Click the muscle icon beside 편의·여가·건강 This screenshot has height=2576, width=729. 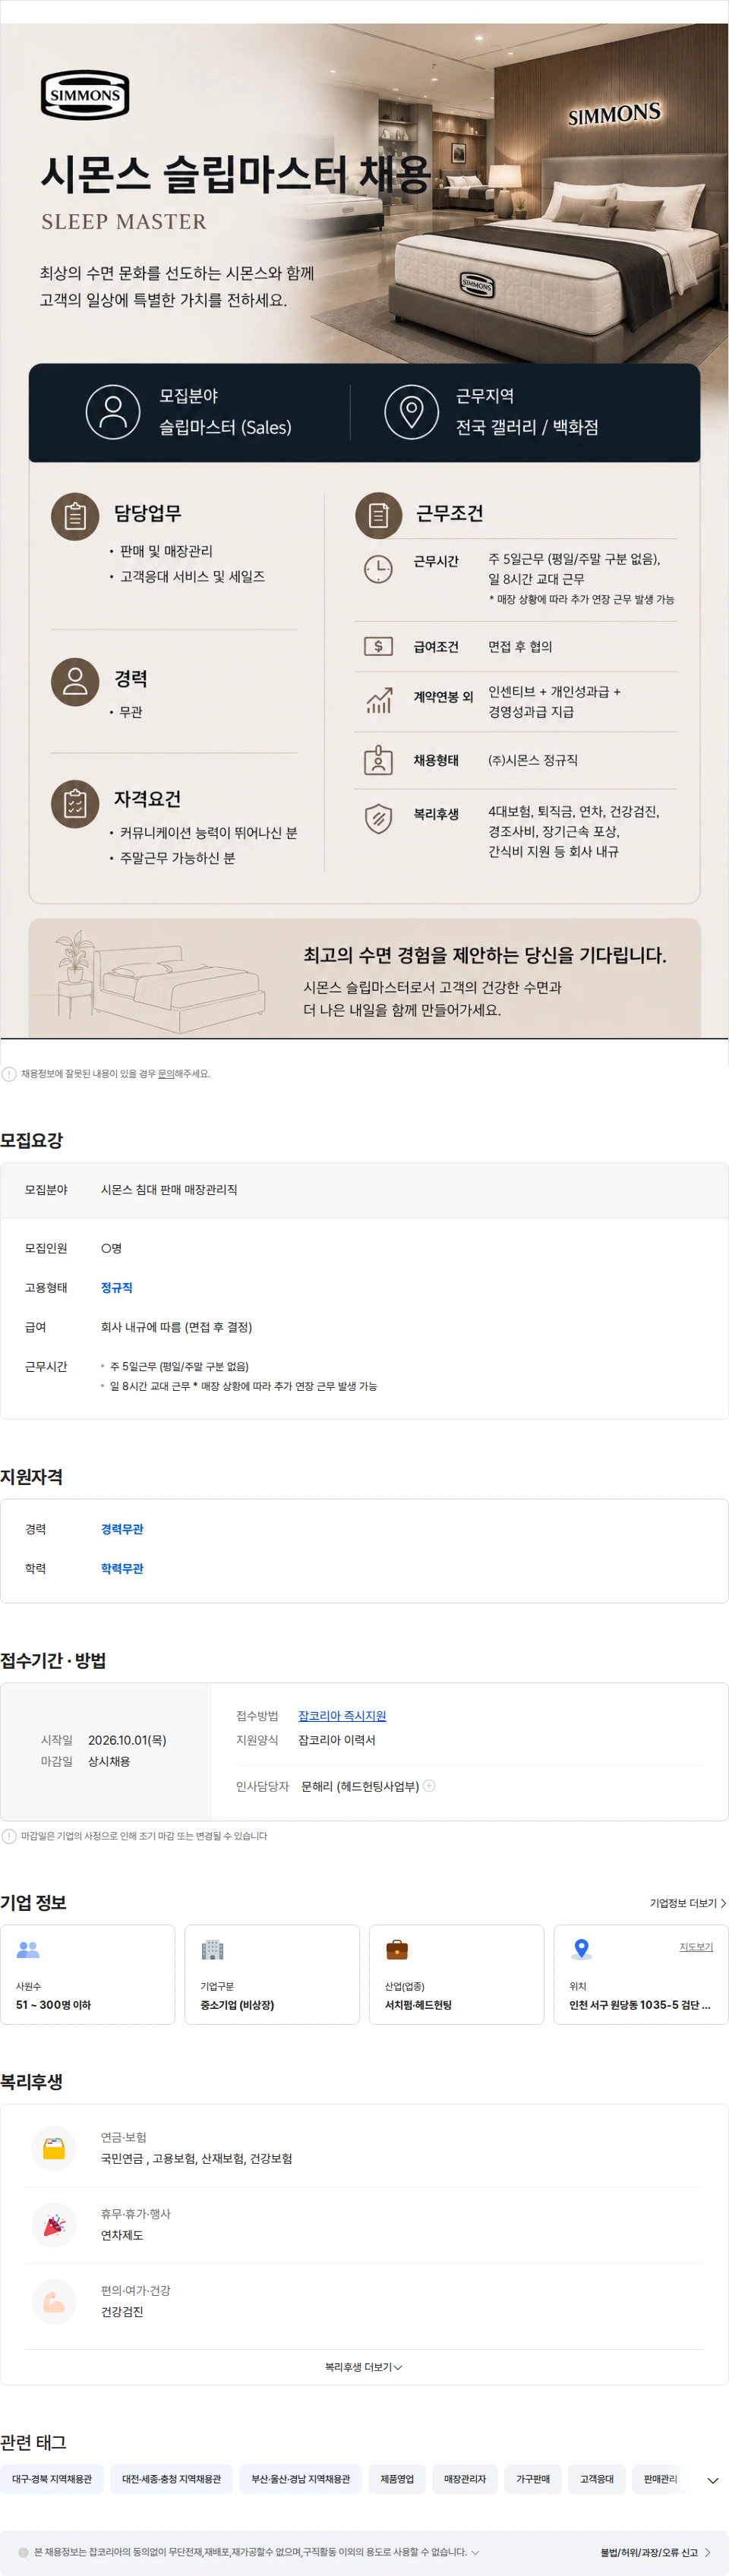pyautogui.click(x=54, y=2302)
